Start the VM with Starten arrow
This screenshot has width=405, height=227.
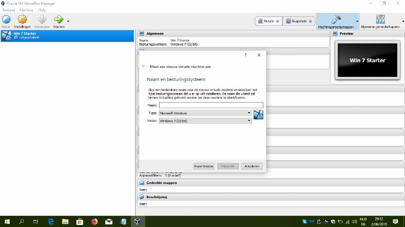59,20
